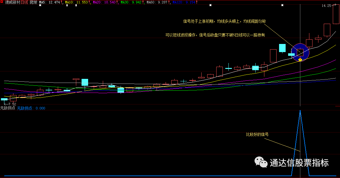Screen dimensions: 340x178
Task: Select annotation 可以短线波段操作，信号后收盘只要不破5日线可以一路持有
Action: click(x=215, y=35)
